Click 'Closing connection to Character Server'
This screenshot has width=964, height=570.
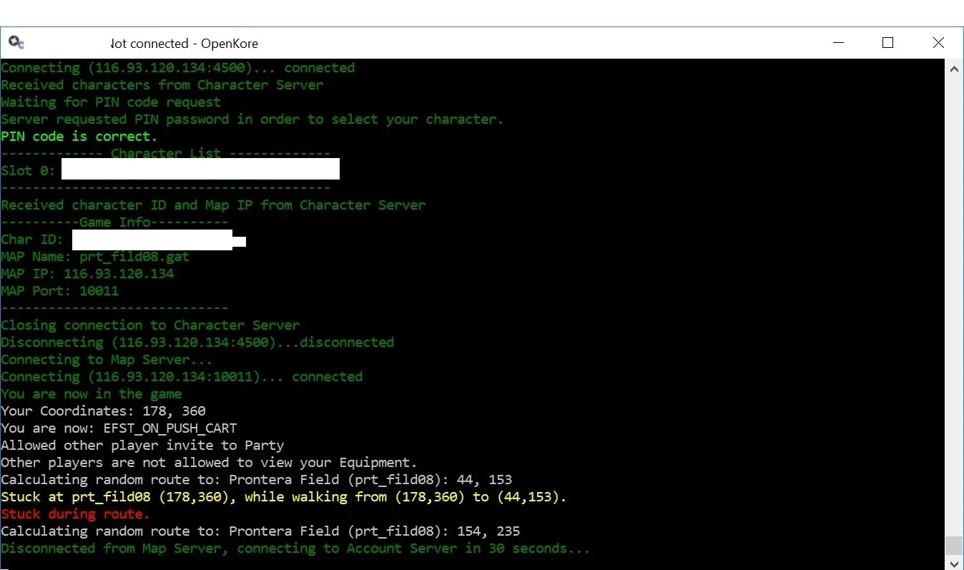click(150, 325)
